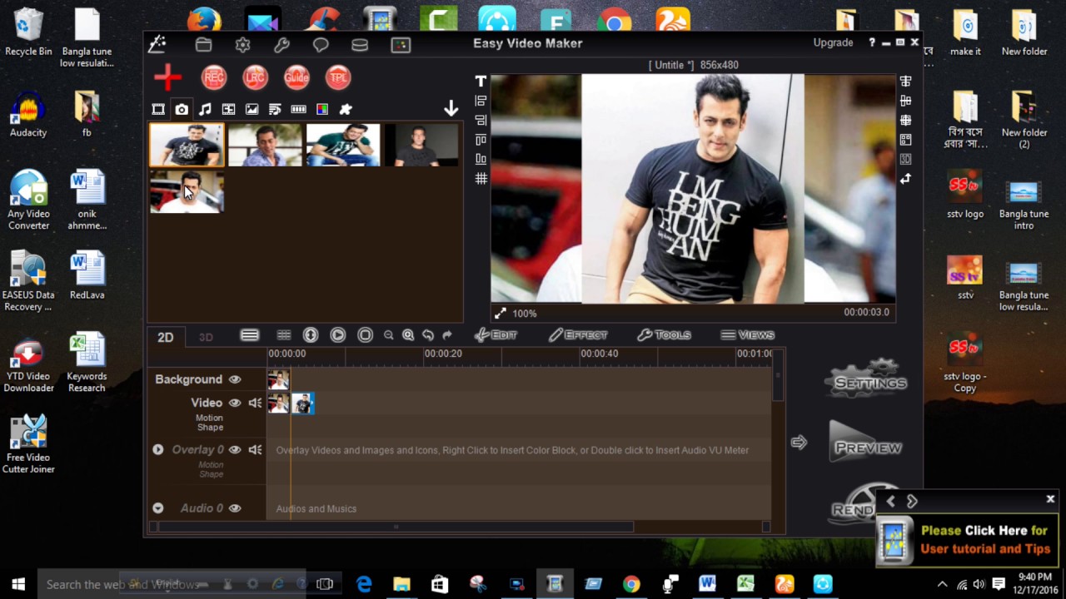The height and width of the screenshot is (599, 1066).
Task: Expand the Overlay 0 track
Action: click(x=157, y=449)
